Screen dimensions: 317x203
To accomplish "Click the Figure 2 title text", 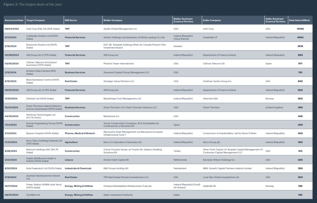I will [33, 4].
